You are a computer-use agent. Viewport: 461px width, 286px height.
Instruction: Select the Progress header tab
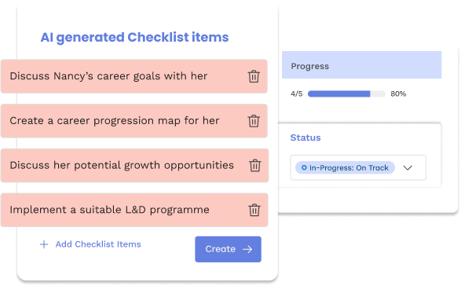361,64
